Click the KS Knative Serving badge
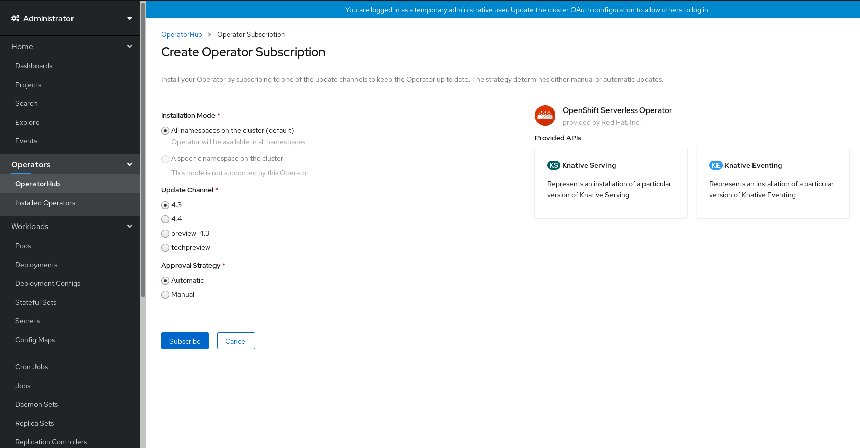 554,165
